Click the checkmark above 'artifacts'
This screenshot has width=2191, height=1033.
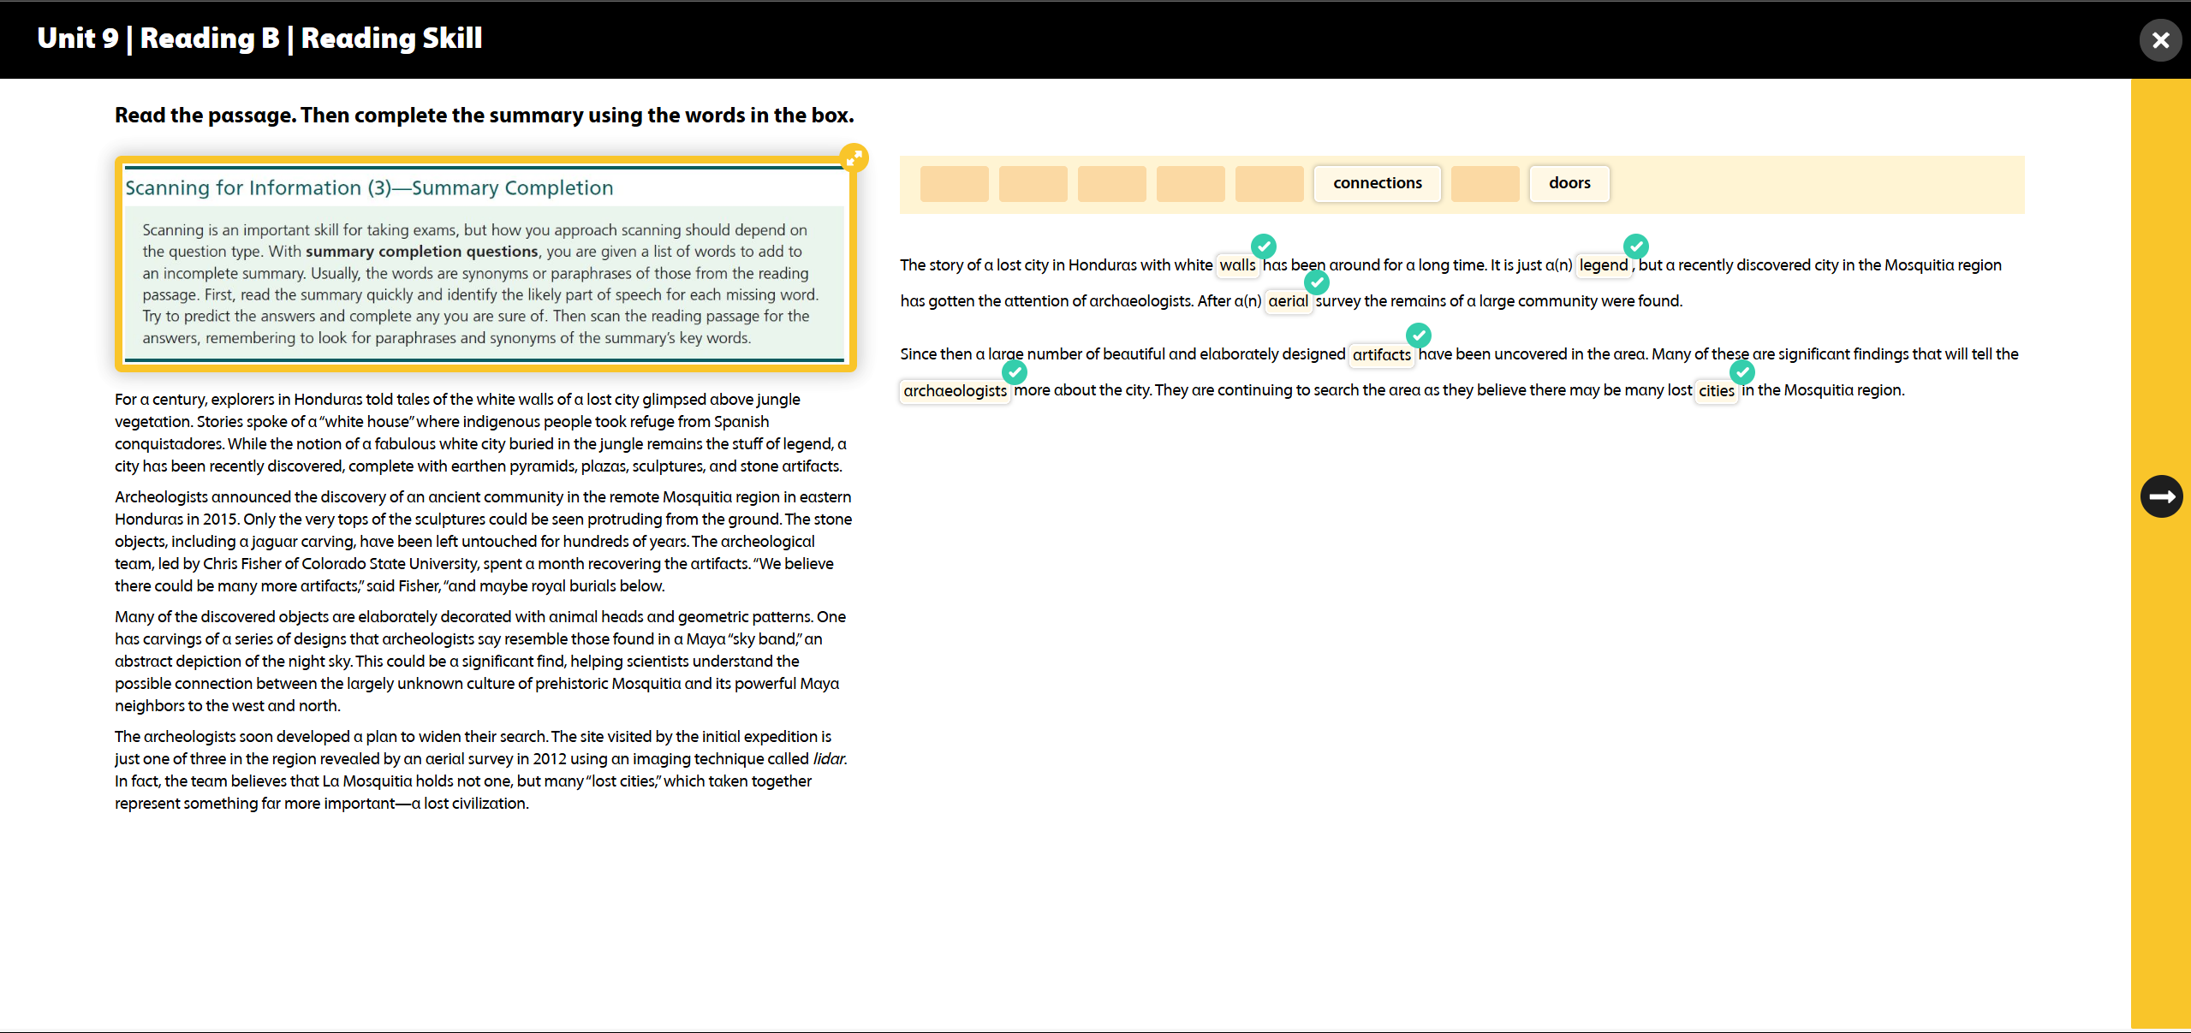pos(1419,335)
